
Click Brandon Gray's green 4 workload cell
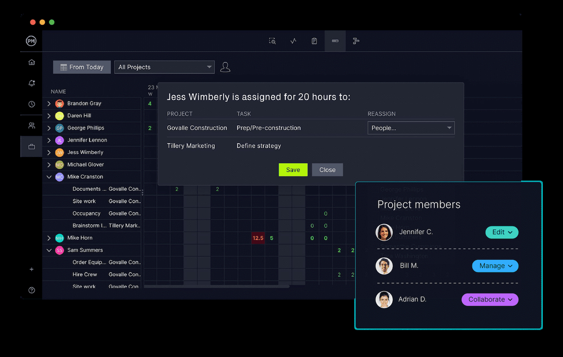point(150,103)
